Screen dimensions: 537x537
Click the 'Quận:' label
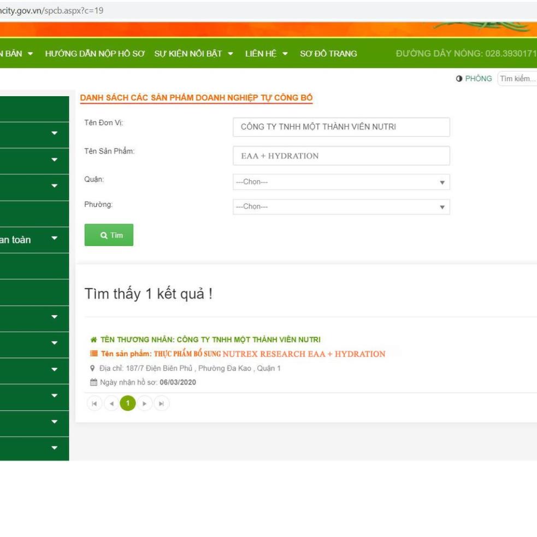tap(94, 179)
